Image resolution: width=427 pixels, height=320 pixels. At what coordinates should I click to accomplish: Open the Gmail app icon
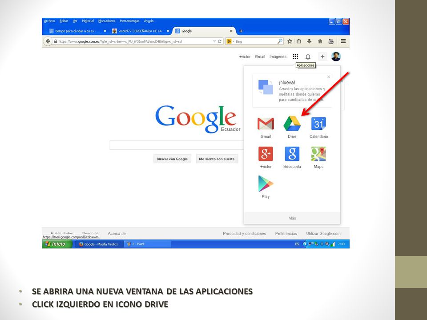[x=266, y=124]
